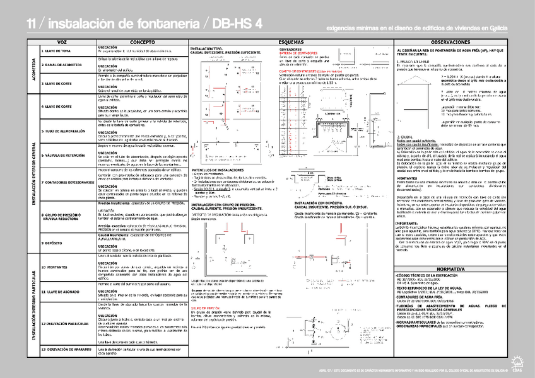Click the COAG logo in the corner

[517, 364]
